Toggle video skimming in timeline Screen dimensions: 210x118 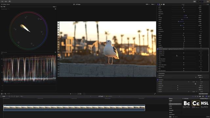pyautogui.click(x=193, y=96)
